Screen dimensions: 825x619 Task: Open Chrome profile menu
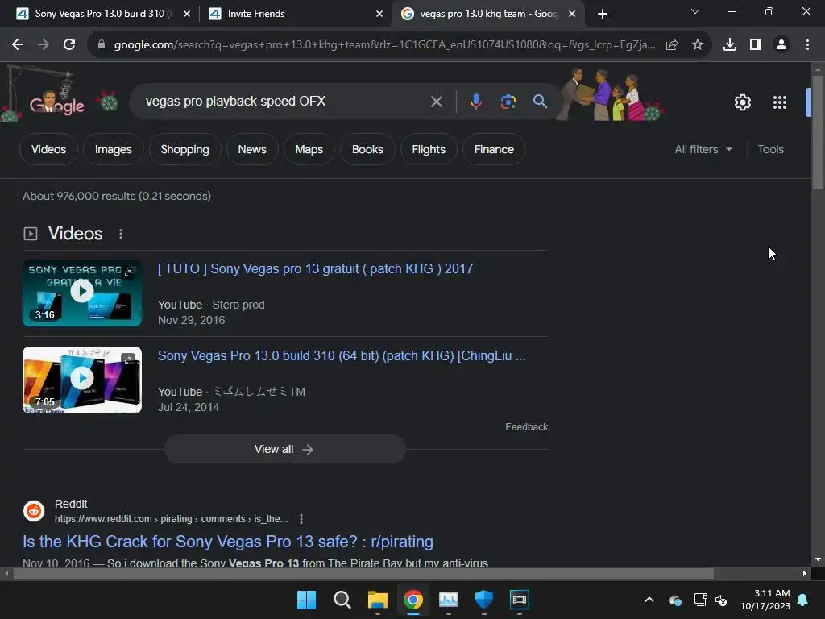(x=781, y=45)
